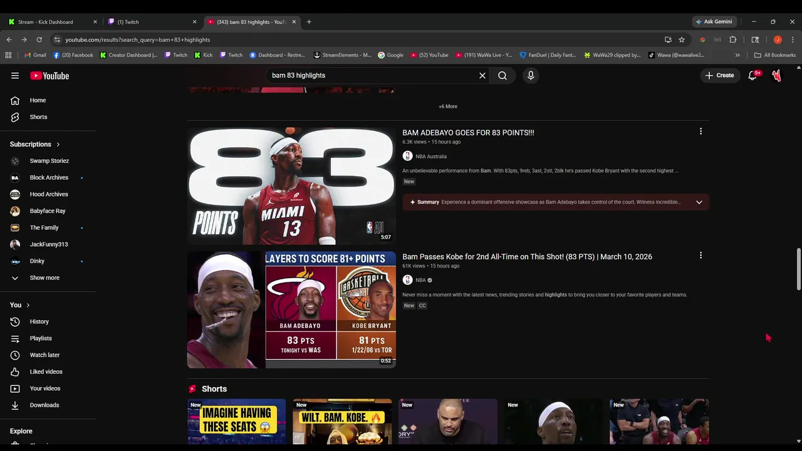
Task: Open Babyface Ray subscription channel
Action: pos(48,211)
